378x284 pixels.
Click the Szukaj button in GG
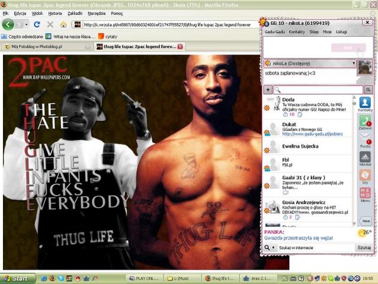coord(364,248)
